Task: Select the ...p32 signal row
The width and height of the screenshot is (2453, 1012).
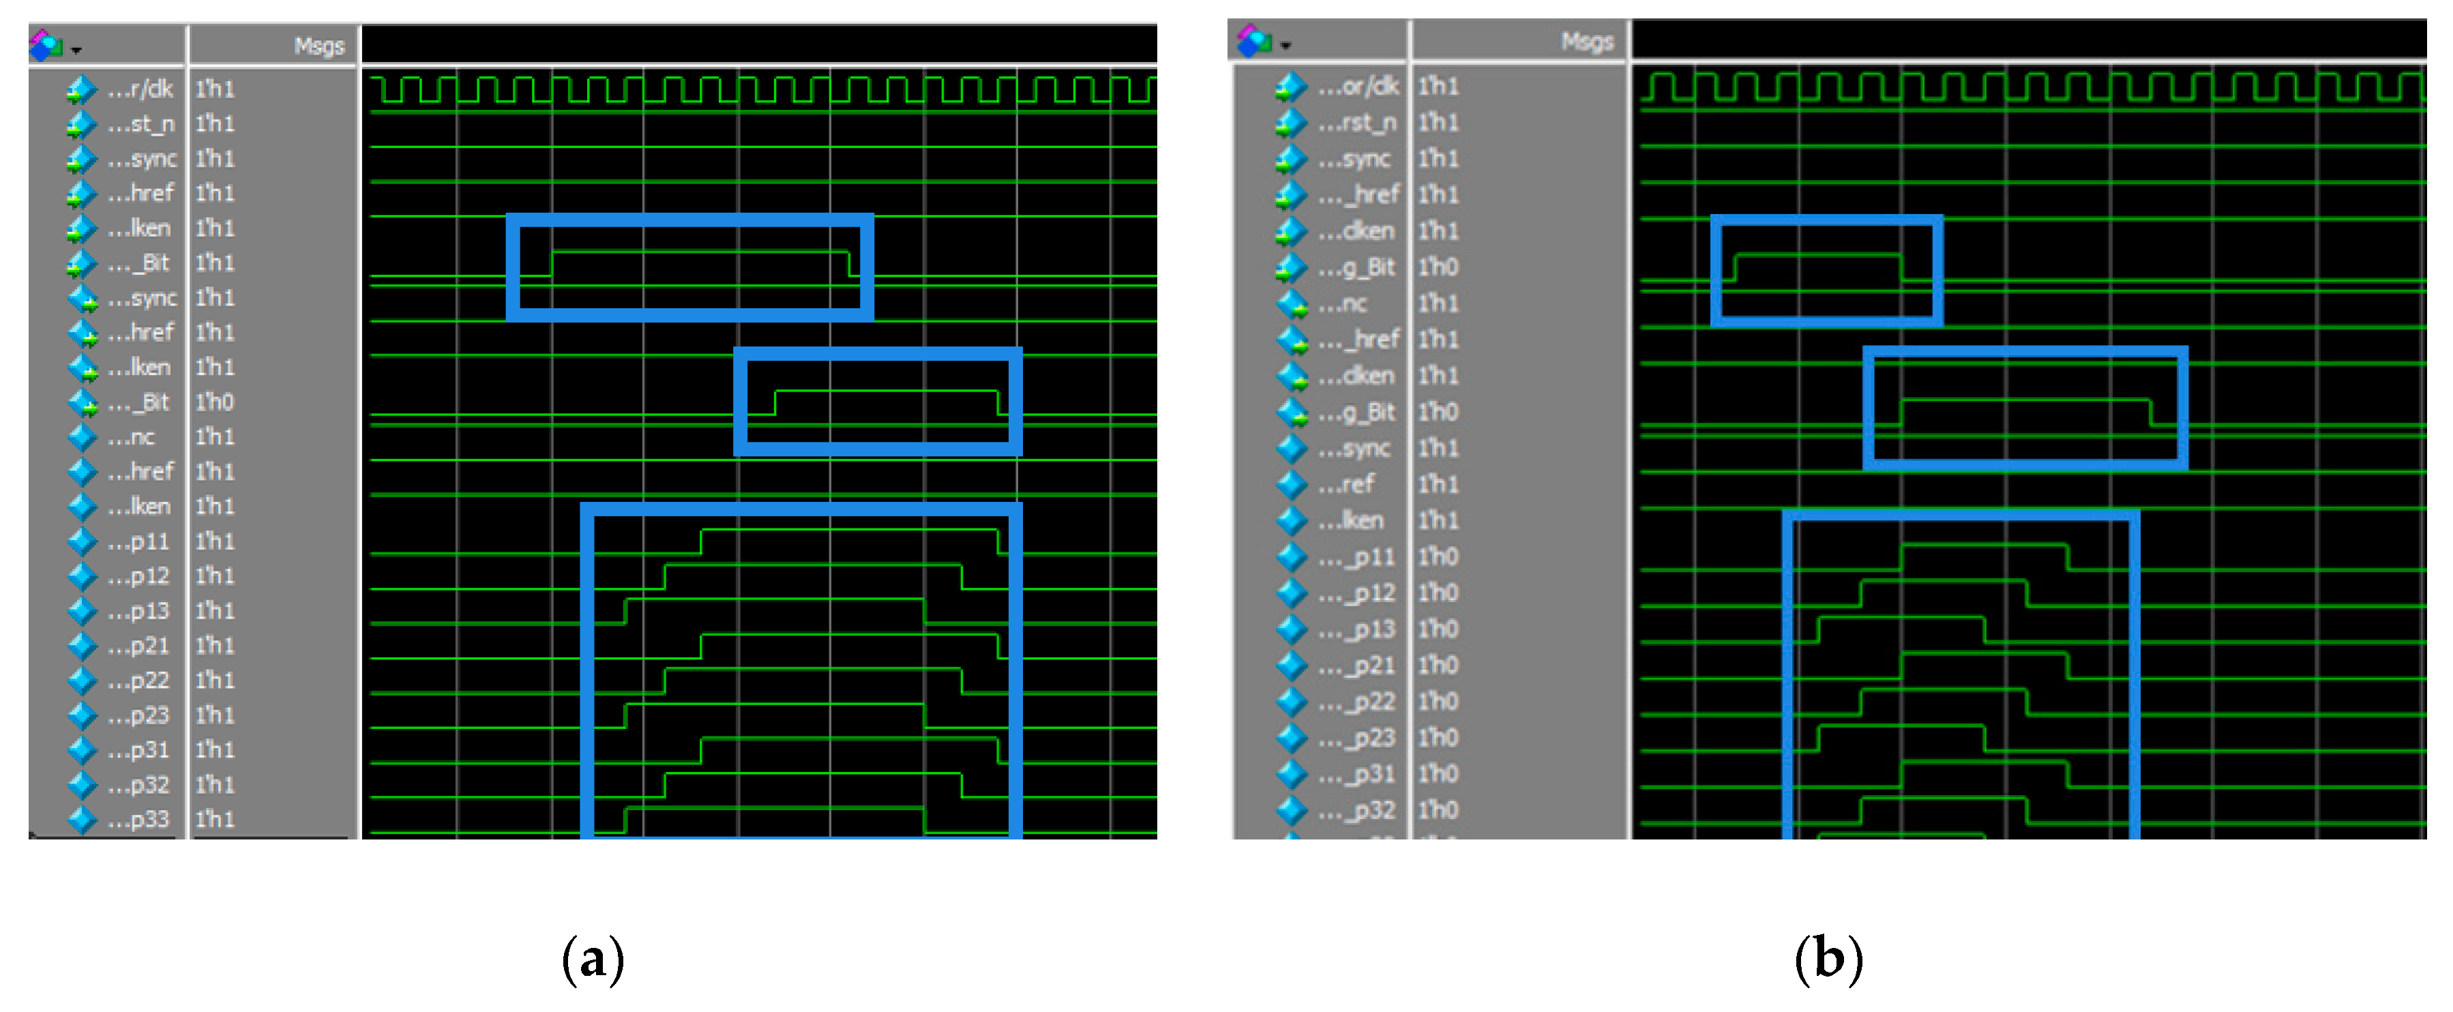Action: tap(139, 786)
